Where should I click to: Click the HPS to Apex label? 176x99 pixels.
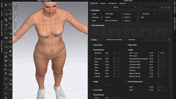point(133,56)
